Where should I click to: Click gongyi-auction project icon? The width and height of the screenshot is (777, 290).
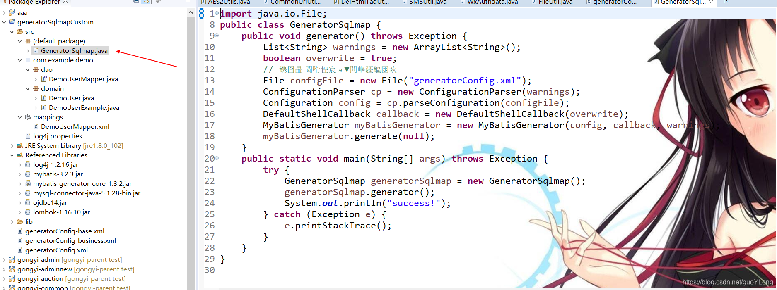tap(12, 278)
